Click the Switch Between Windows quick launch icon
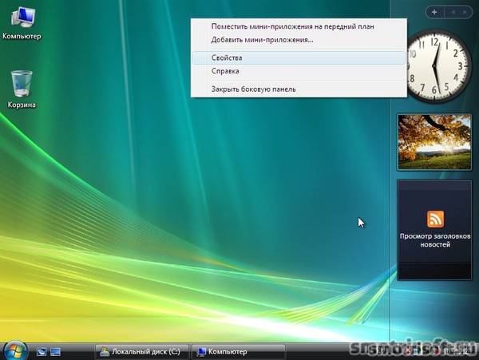This screenshot has height=360, width=479. pyautogui.click(x=55, y=351)
